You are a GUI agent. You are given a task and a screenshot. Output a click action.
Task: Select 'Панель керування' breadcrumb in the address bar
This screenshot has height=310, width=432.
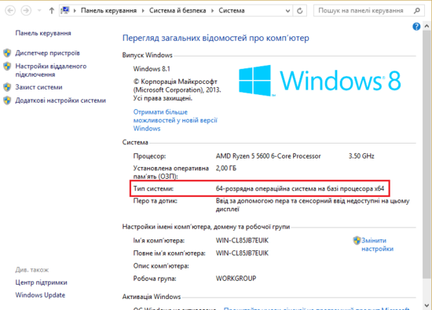coord(108,10)
